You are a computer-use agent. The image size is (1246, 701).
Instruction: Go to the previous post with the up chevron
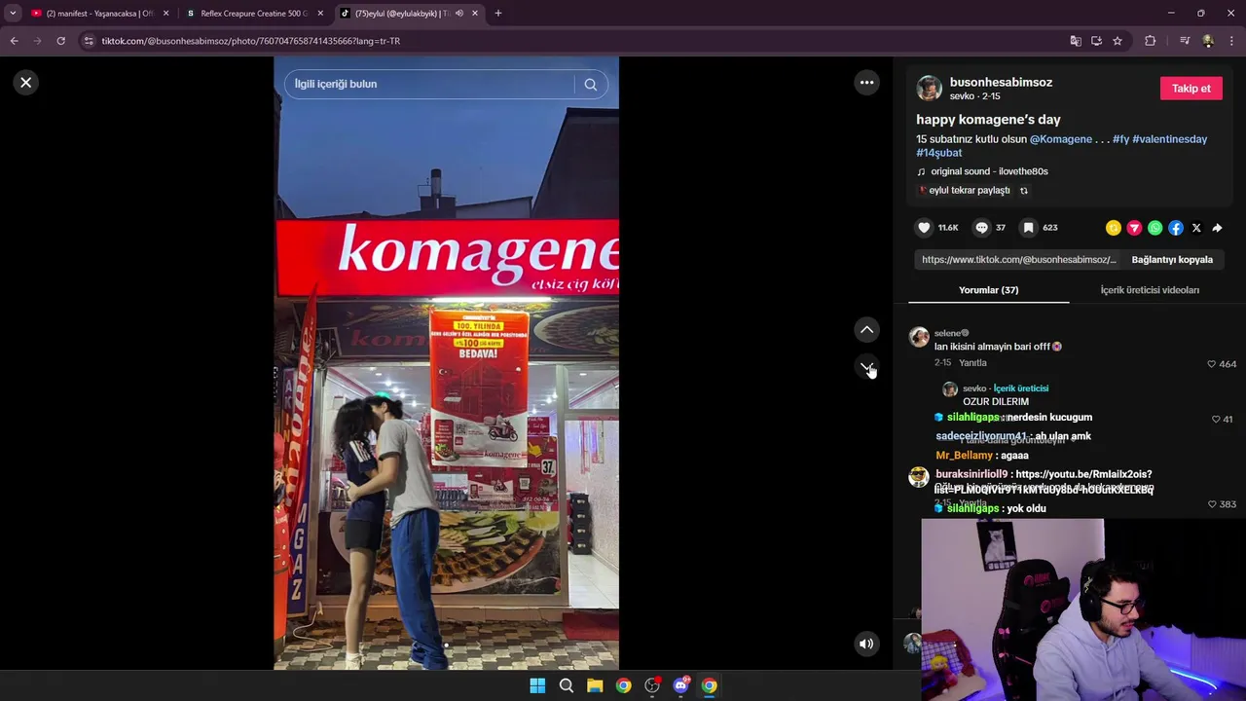(x=866, y=330)
